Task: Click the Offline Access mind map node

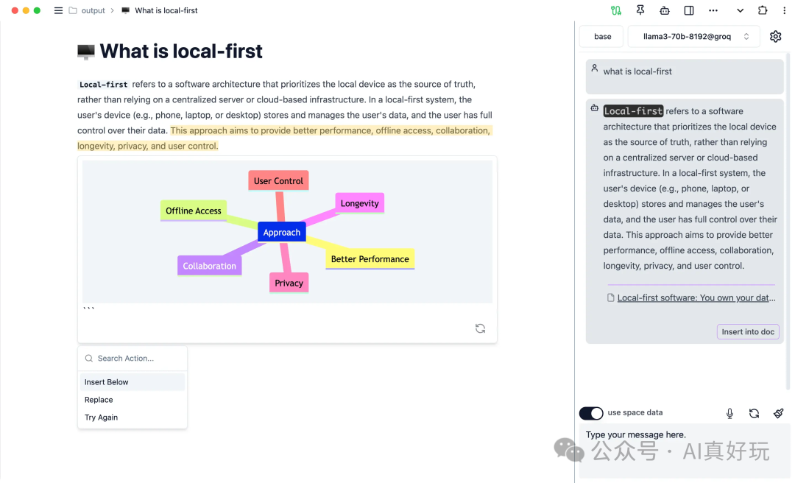Action: pyautogui.click(x=193, y=211)
